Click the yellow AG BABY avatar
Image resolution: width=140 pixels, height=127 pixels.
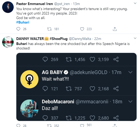[x=30, y=79]
